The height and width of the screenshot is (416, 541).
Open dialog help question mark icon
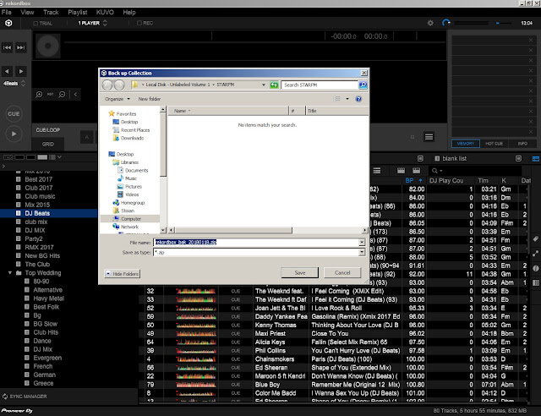point(358,99)
